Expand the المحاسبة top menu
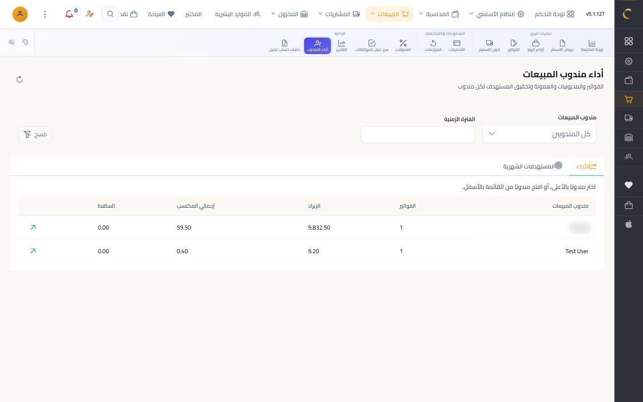Image resolution: width=643 pixels, height=402 pixels. click(x=439, y=14)
